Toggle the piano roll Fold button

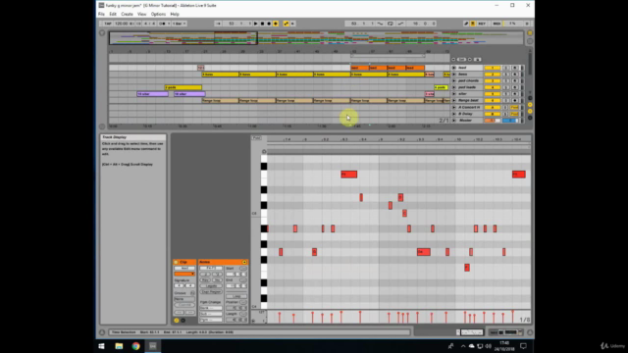point(256,138)
